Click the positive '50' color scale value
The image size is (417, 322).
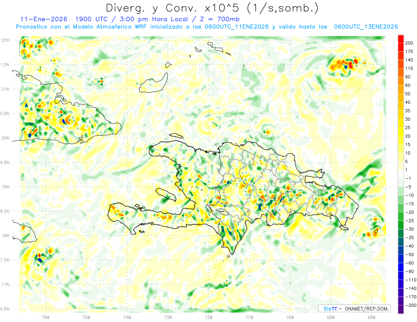pyautogui.click(x=408, y=94)
